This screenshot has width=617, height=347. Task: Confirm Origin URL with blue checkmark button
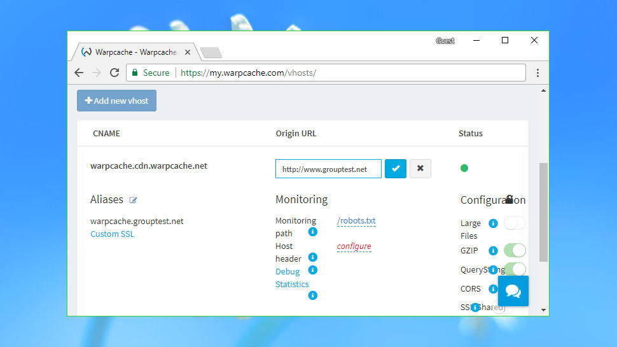(396, 169)
